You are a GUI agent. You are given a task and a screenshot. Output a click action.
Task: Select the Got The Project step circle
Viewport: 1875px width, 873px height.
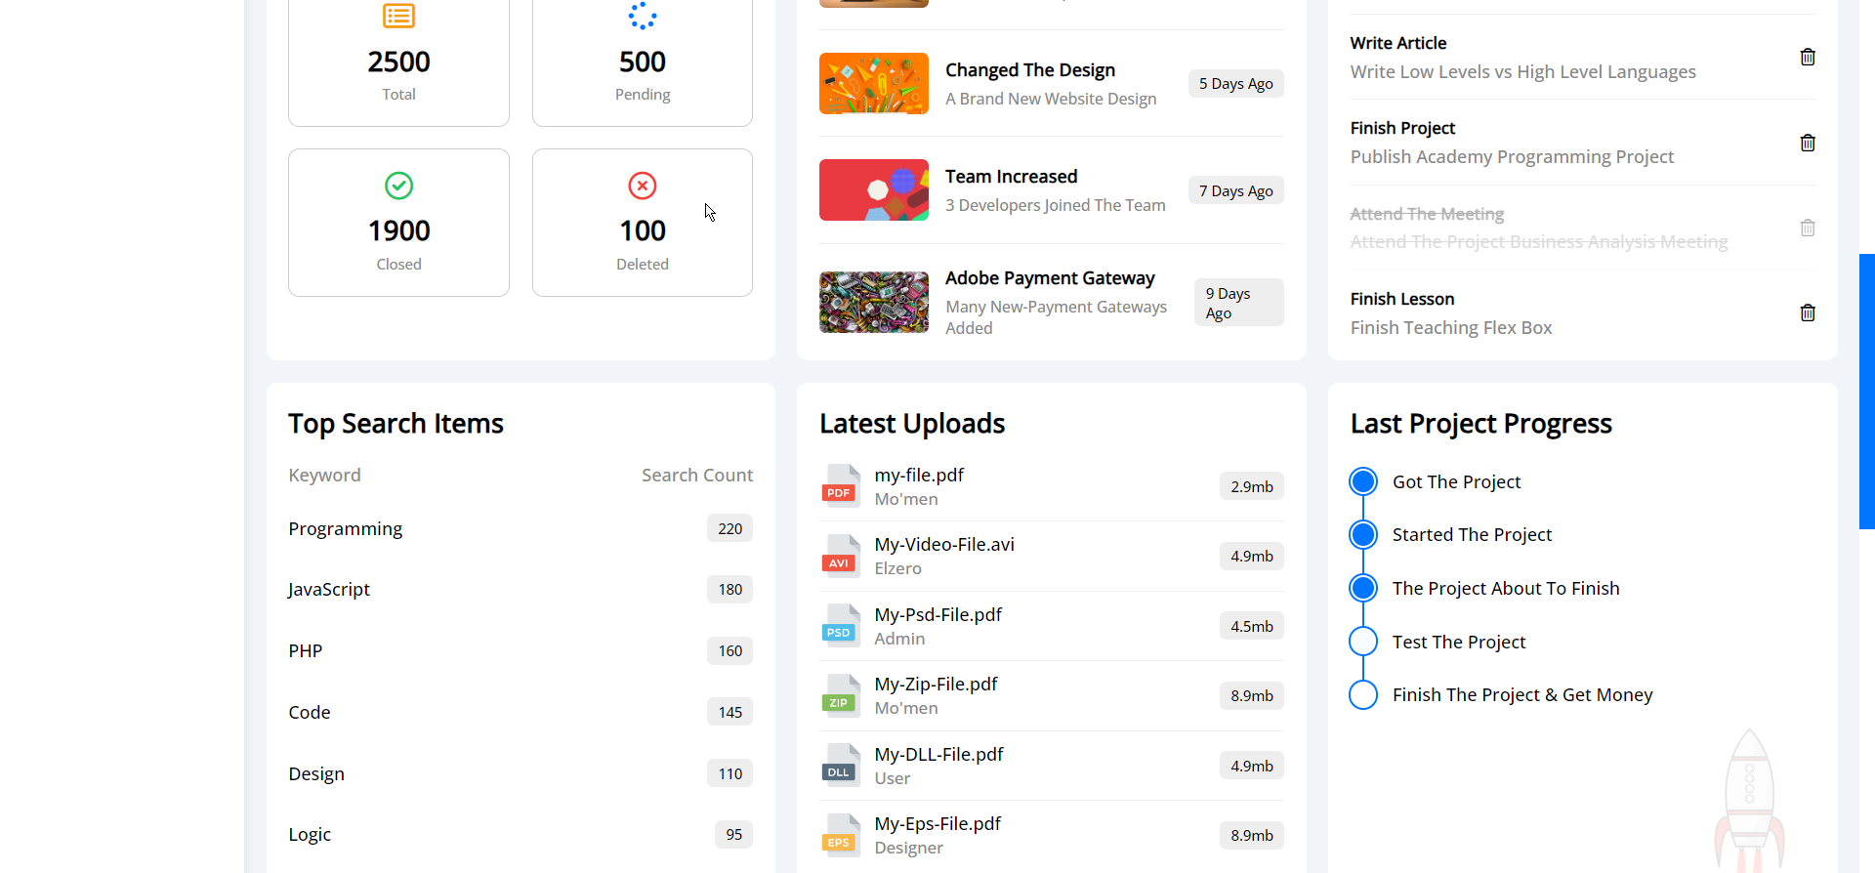[1363, 481]
